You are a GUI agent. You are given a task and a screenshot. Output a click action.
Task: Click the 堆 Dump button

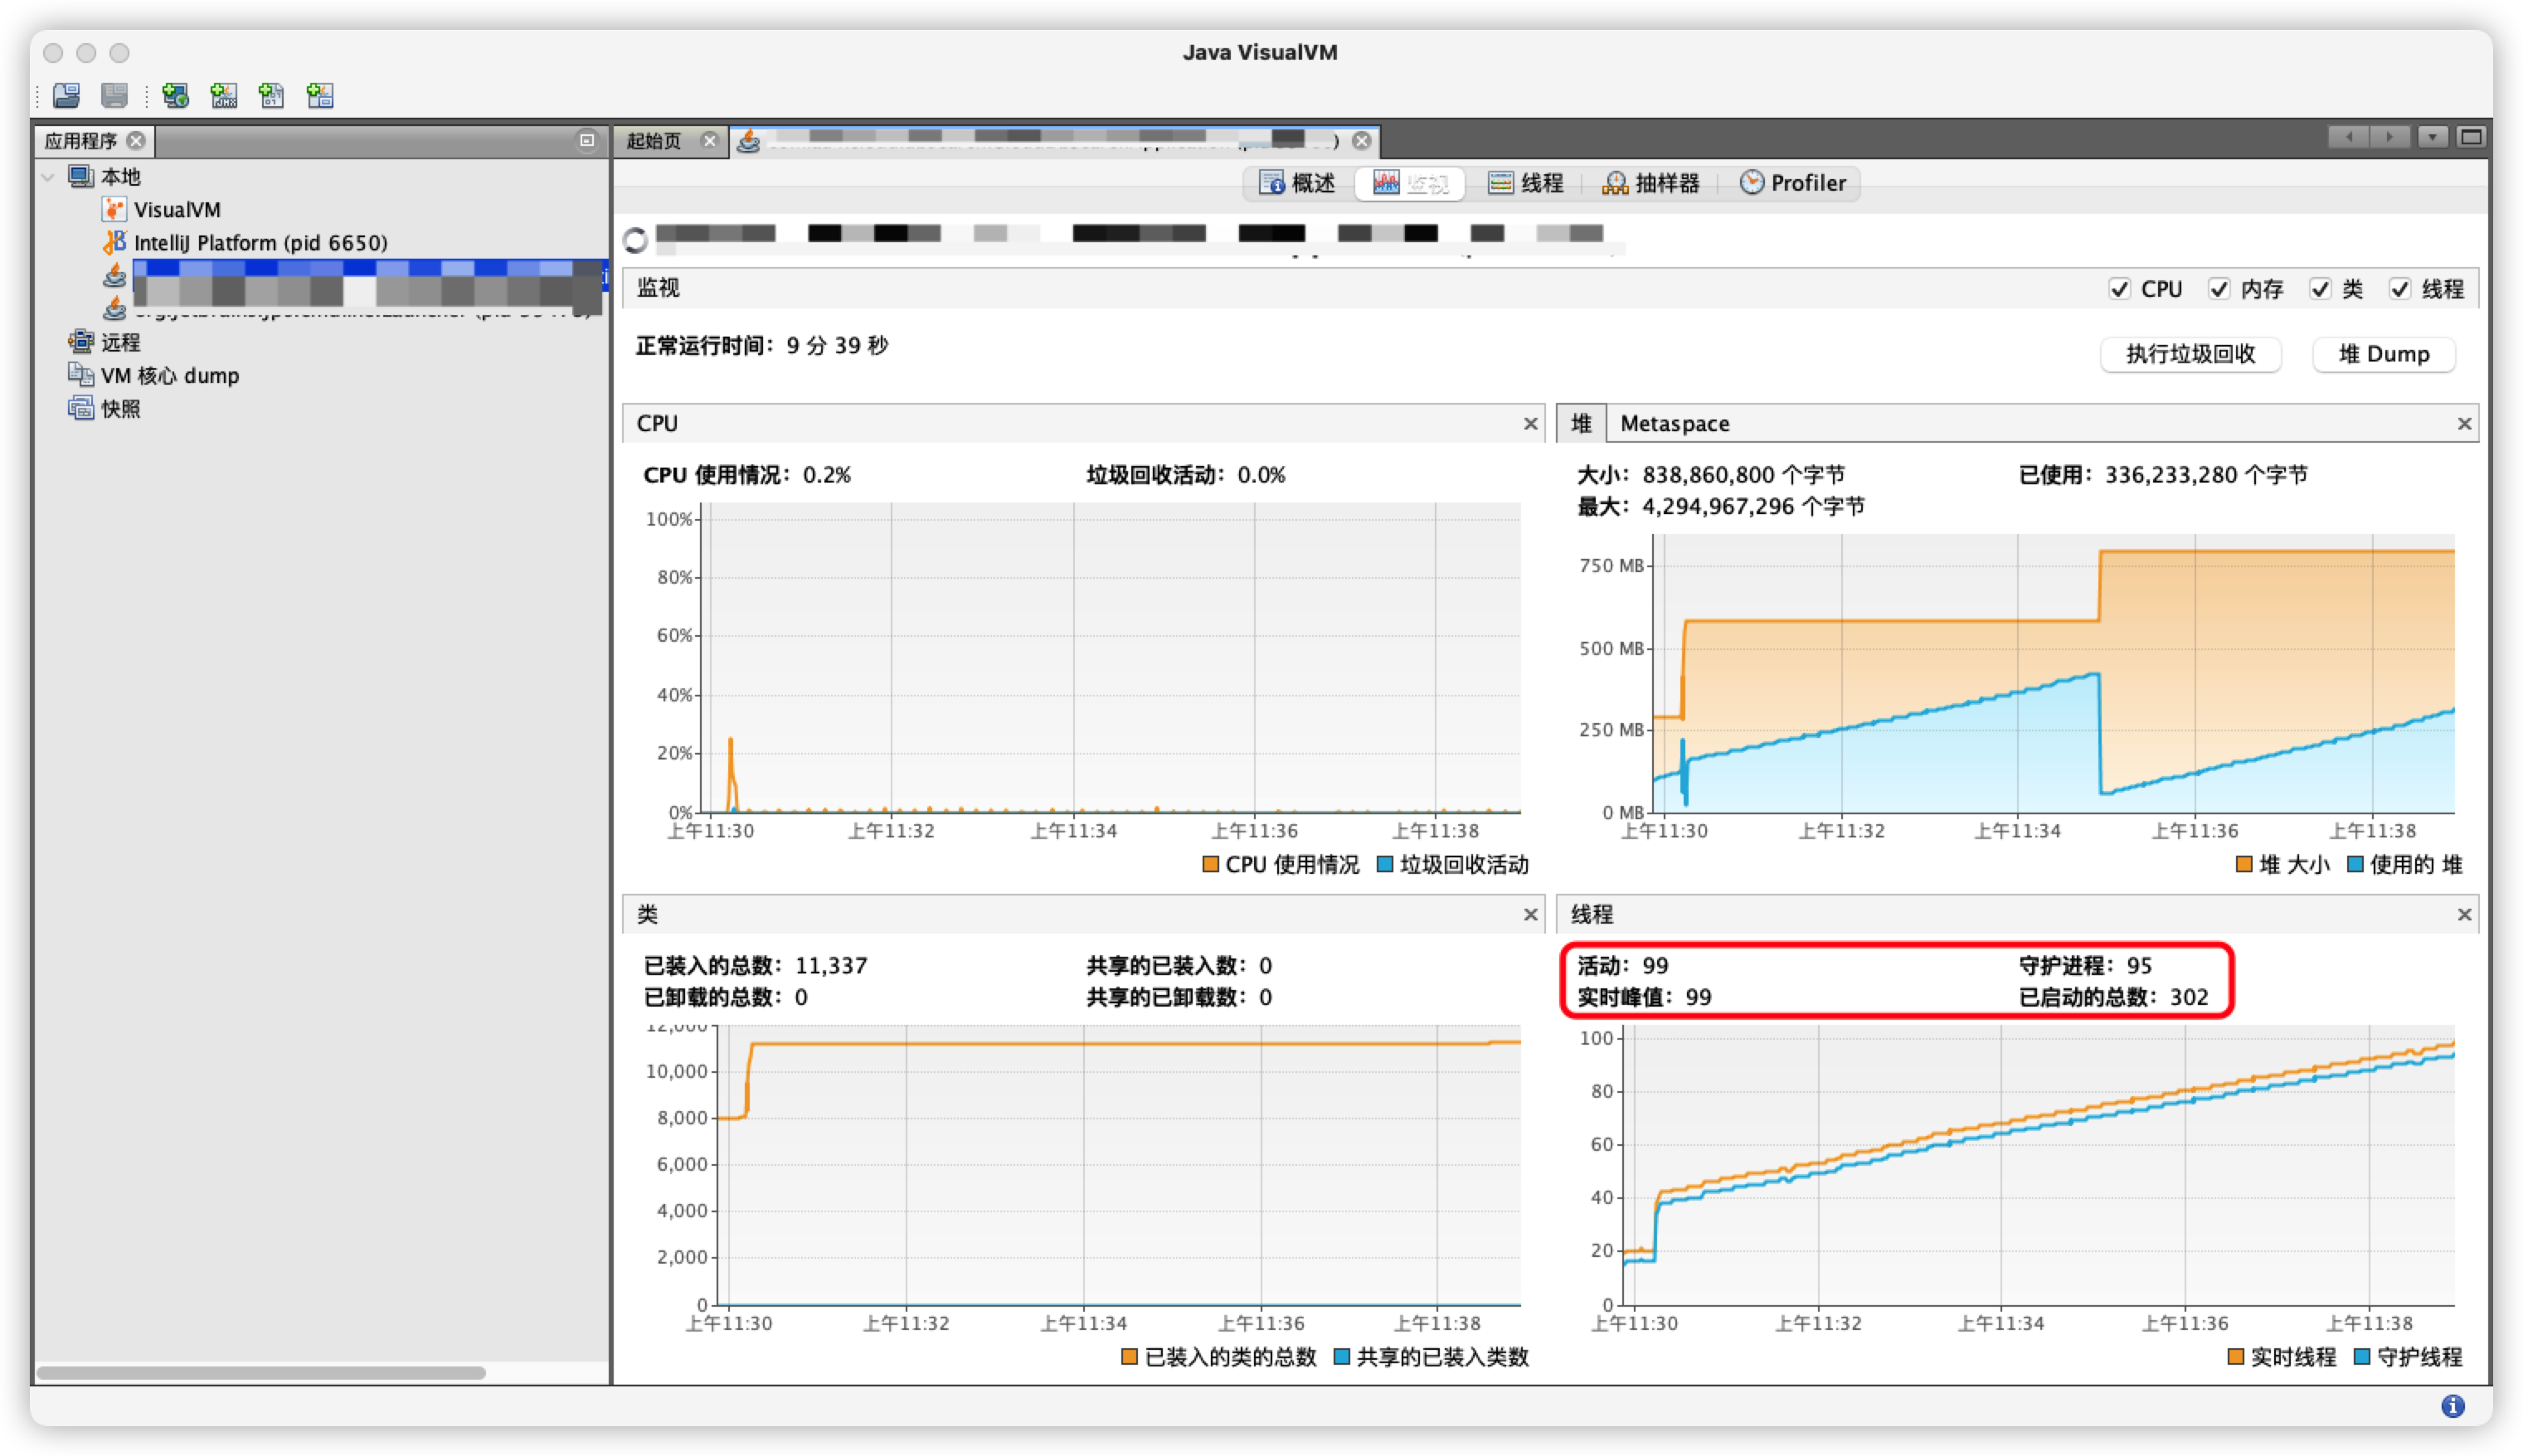tap(2383, 354)
